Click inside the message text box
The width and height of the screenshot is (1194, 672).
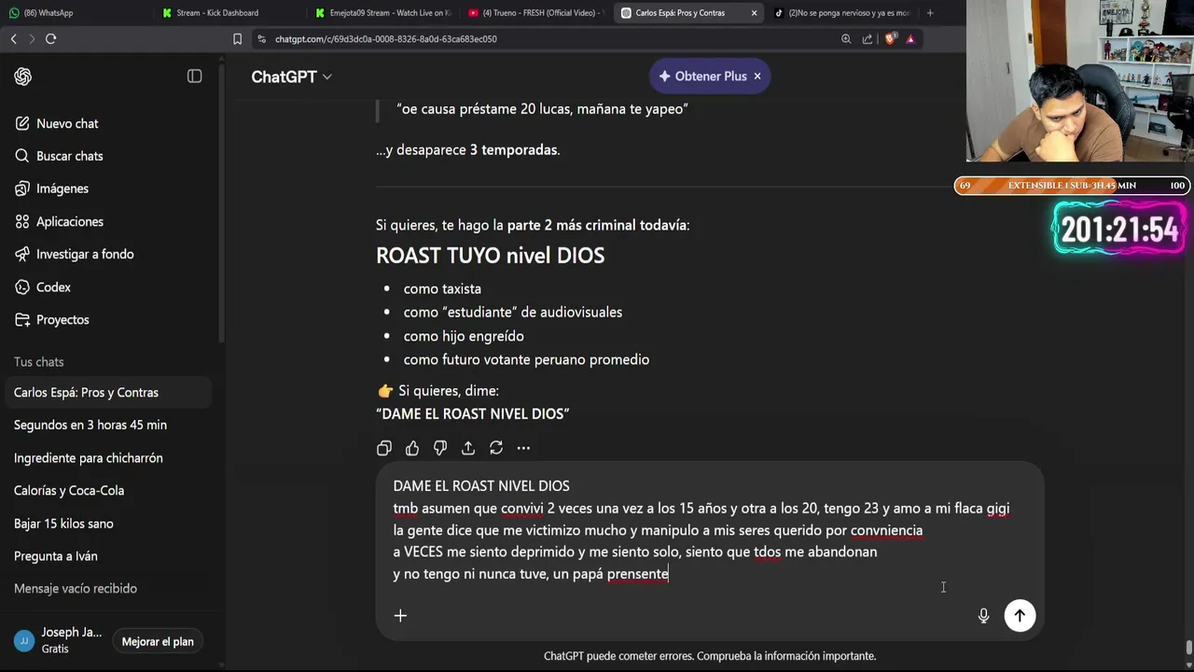click(709, 530)
